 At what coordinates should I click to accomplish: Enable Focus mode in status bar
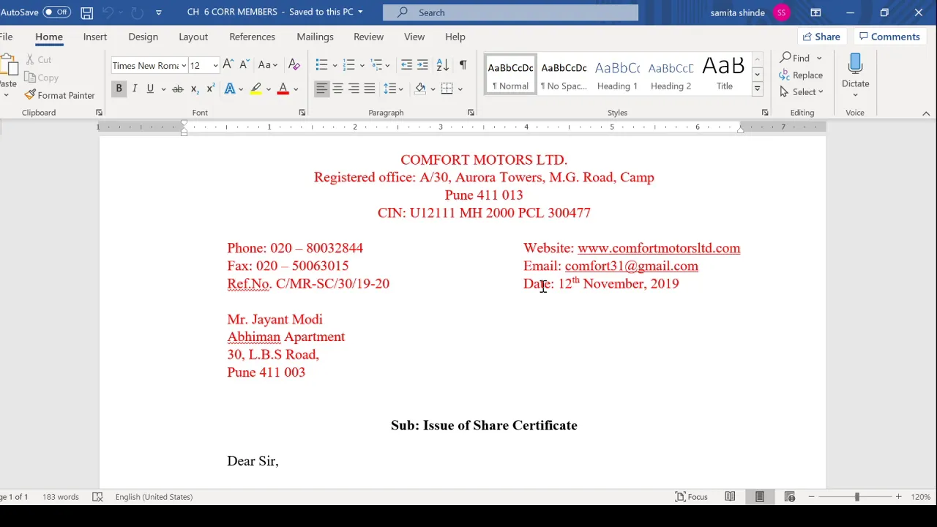click(691, 497)
